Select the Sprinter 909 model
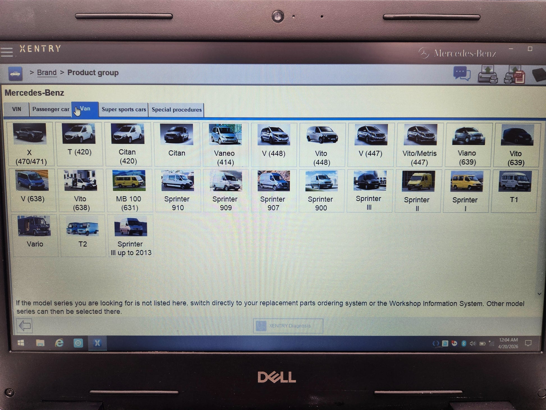 [225, 190]
